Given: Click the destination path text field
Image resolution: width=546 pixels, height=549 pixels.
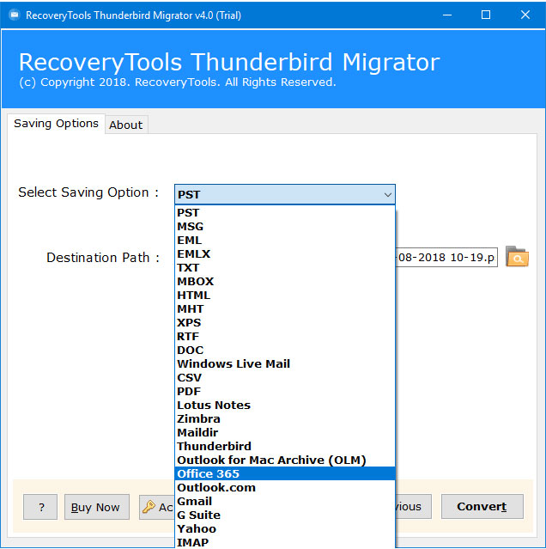Looking at the screenshot, I should 446,258.
